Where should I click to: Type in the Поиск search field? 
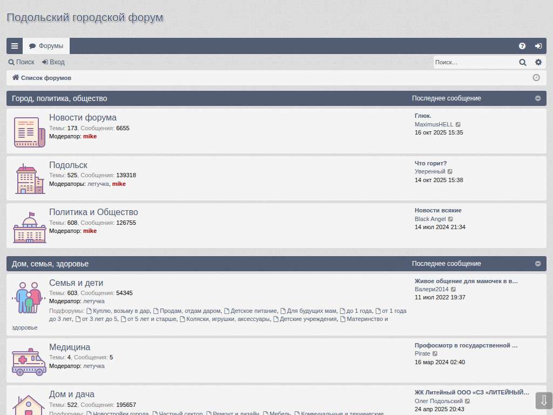tap(474, 62)
